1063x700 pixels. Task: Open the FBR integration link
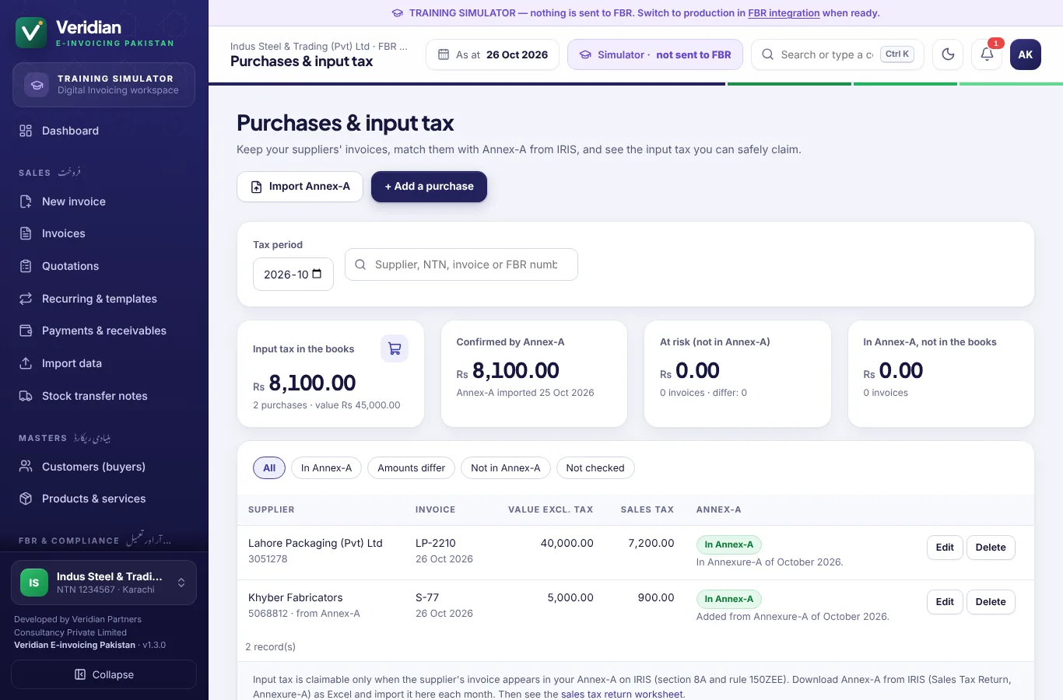click(784, 13)
